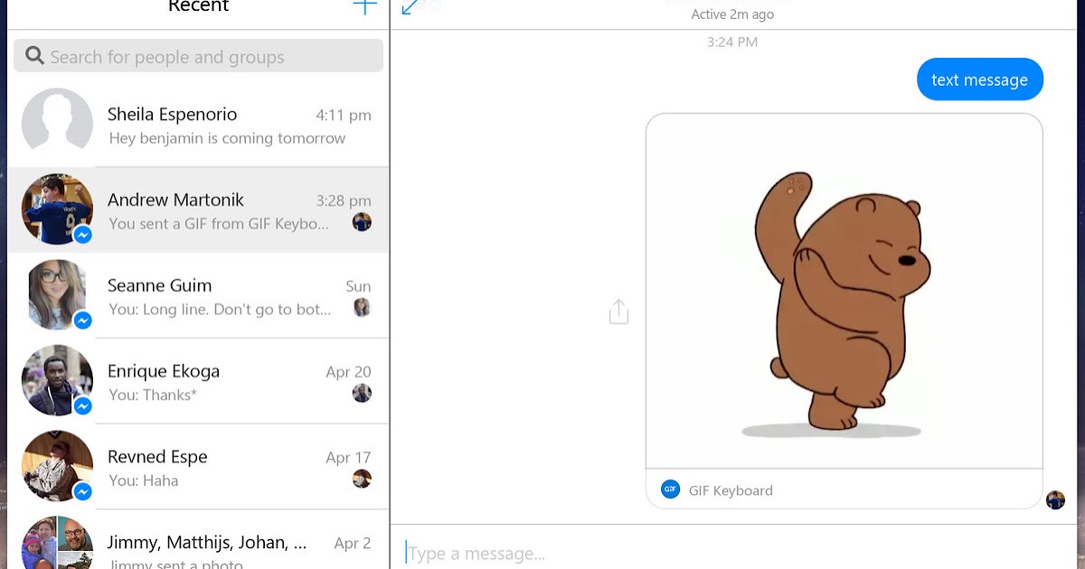Viewport: 1085px width, 569px height.
Task: Click "You: Long line. Don't go to bot..." preview
Action: (220, 309)
